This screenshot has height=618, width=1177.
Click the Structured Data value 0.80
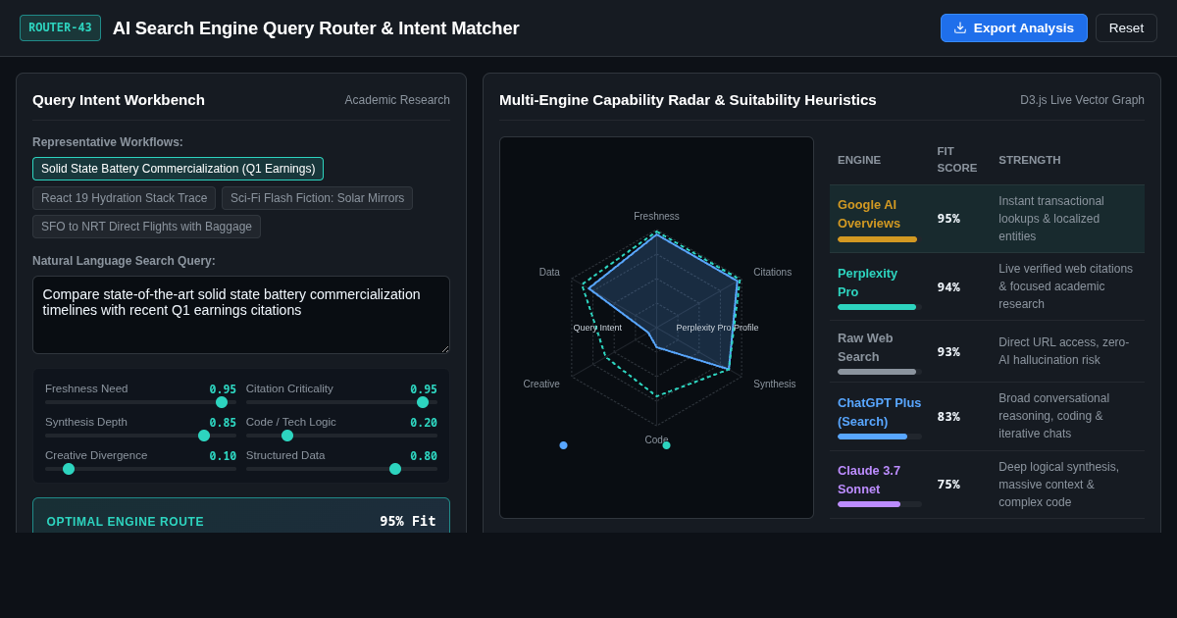point(424,456)
